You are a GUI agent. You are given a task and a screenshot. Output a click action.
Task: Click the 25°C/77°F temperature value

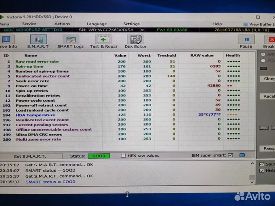209,114
